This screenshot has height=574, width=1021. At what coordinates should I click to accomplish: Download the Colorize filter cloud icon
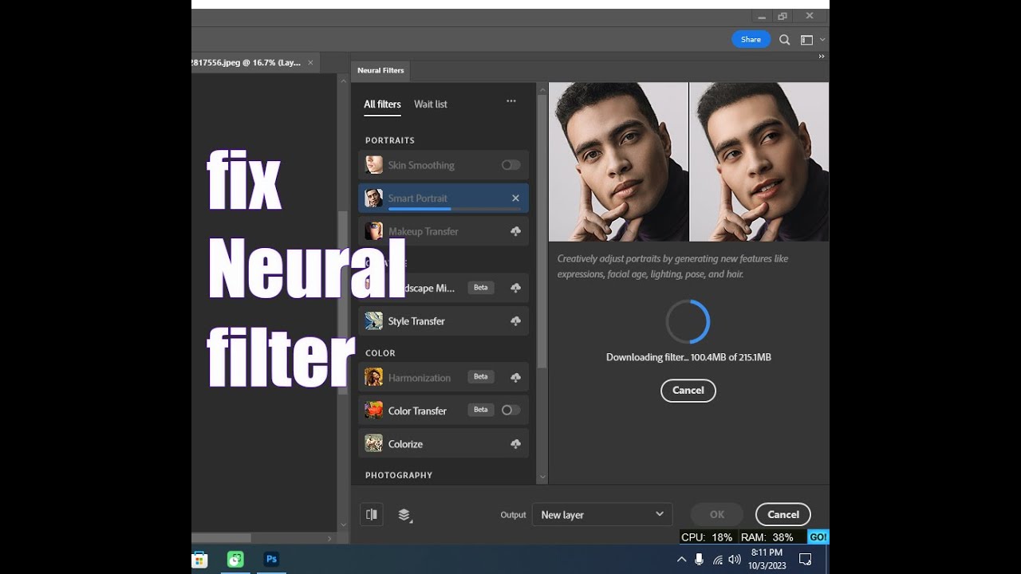(515, 444)
